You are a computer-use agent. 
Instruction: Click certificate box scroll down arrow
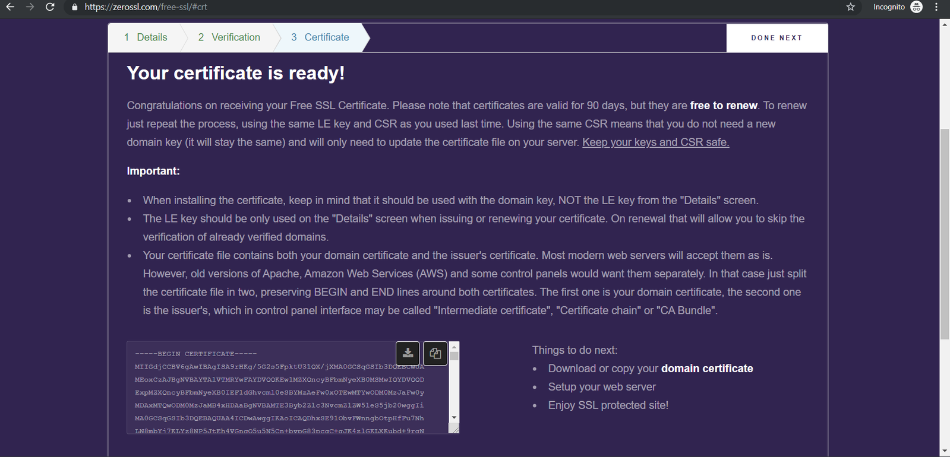pos(454,418)
